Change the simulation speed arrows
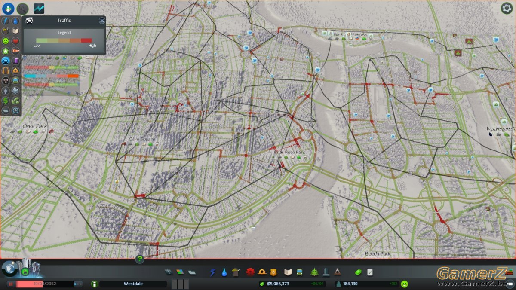 click(x=78, y=284)
